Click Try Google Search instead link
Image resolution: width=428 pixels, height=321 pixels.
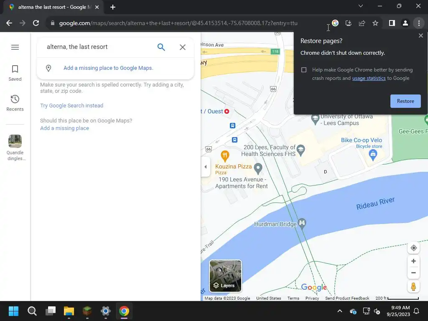(x=71, y=106)
